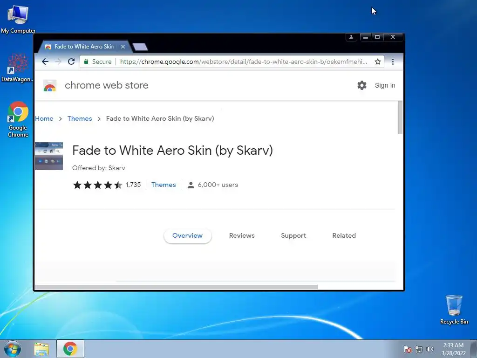Click the disabled forward arrow in Chrome
The width and height of the screenshot is (477, 358).
pyautogui.click(x=58, y=62)
